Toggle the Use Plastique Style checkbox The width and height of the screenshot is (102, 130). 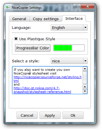click(x=16, y=39)
